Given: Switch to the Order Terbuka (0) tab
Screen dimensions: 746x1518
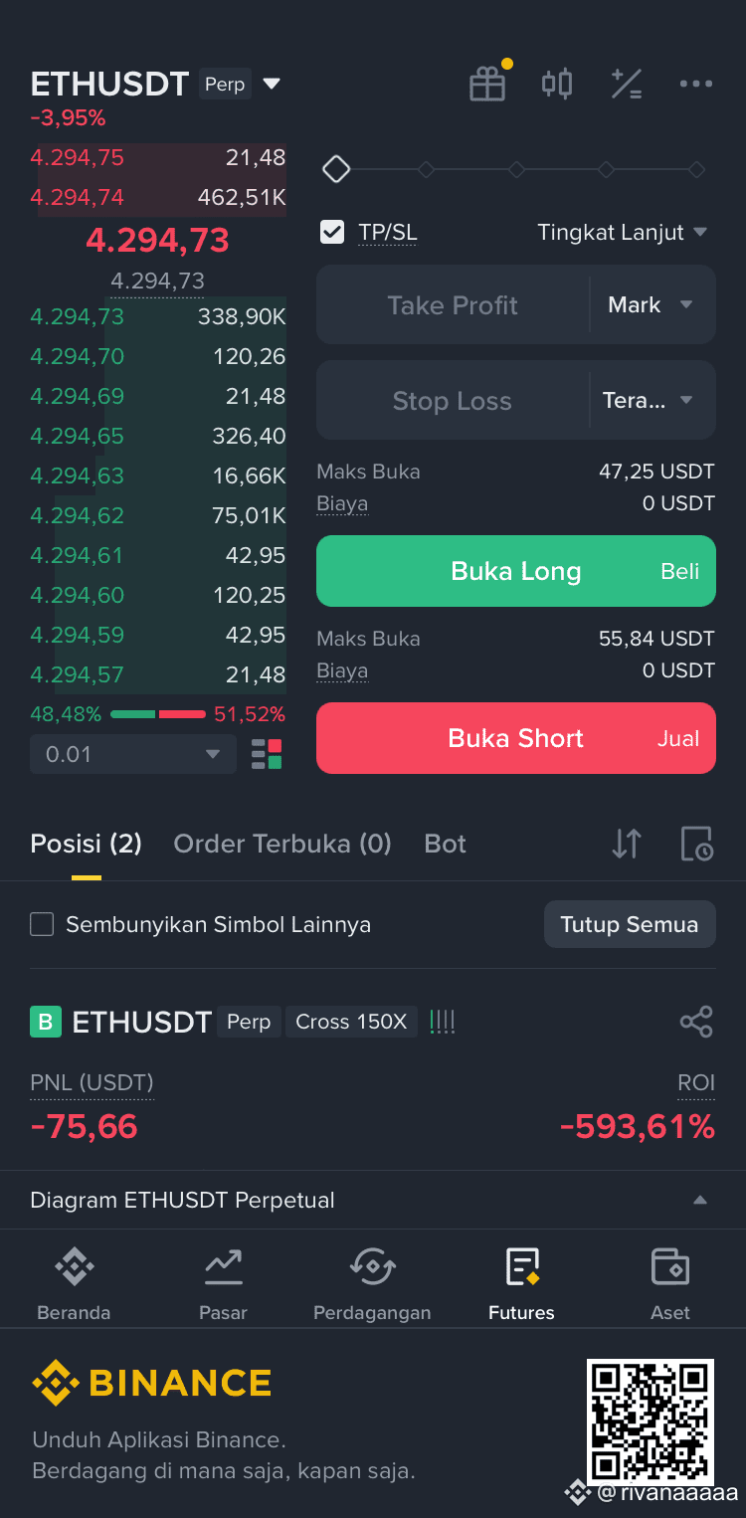Looking at the screenshot, I should pos(282,844).
